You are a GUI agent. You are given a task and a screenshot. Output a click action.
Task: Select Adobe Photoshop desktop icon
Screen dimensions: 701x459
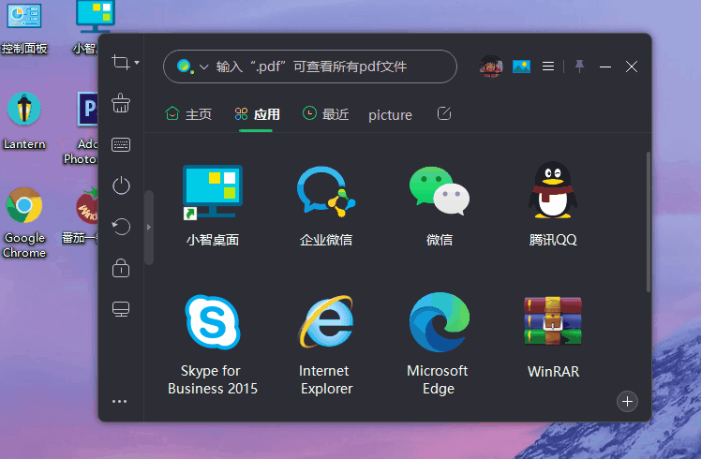(81, 128)
